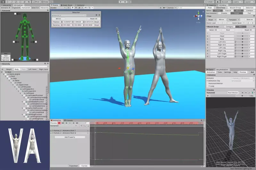Click the Add Property button
Image resolution: width=256 pixels, height=170 pixels.
tap(70, 137)
